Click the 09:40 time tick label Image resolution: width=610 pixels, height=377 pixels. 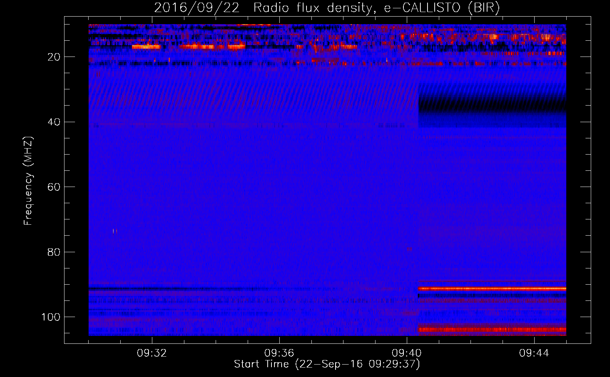click(407, 353)
